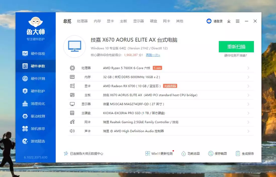Switch to the 内存 tab
Image resolution: width=276 pixels, height=177 pixels.
click(x=97, y=21)
